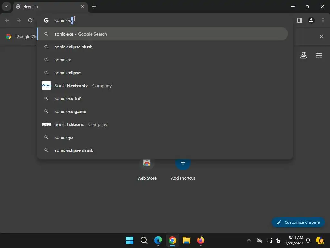The height and width of the screenshot is (248, 330).
Task: Select 'sonic exe - Google Search' suggestion
Action: coord(162,34)
